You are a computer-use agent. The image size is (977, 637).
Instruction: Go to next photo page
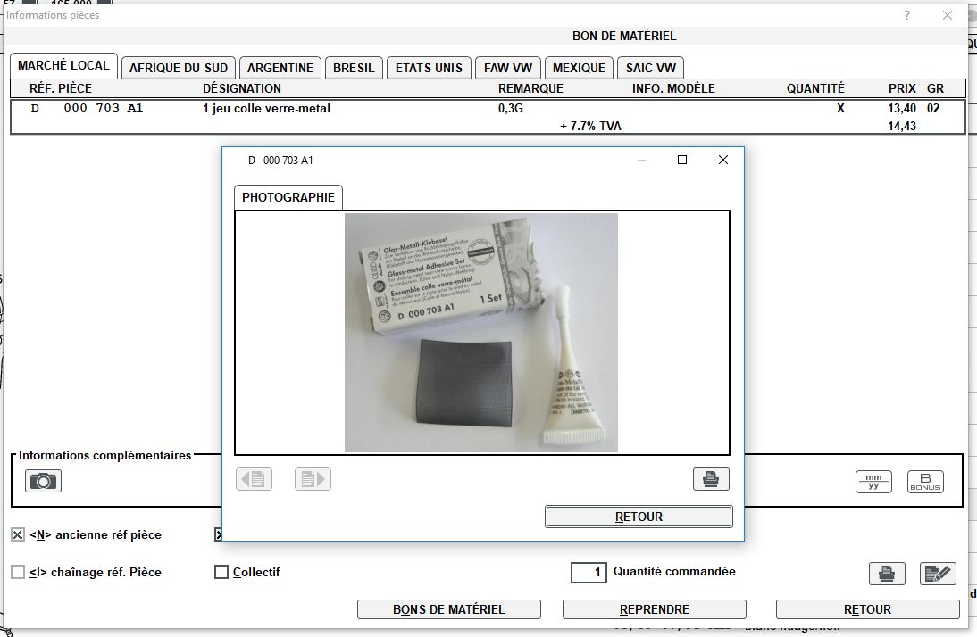point(313,479)
